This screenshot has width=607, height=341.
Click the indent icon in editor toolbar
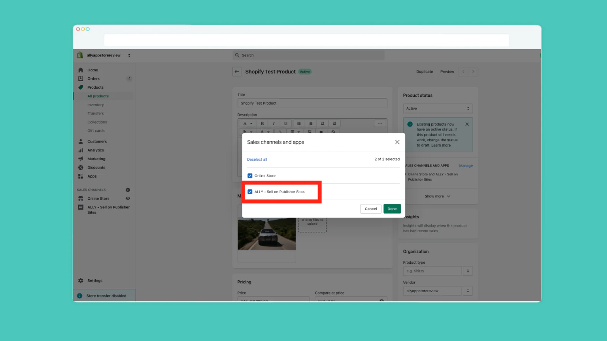point(334,124)
